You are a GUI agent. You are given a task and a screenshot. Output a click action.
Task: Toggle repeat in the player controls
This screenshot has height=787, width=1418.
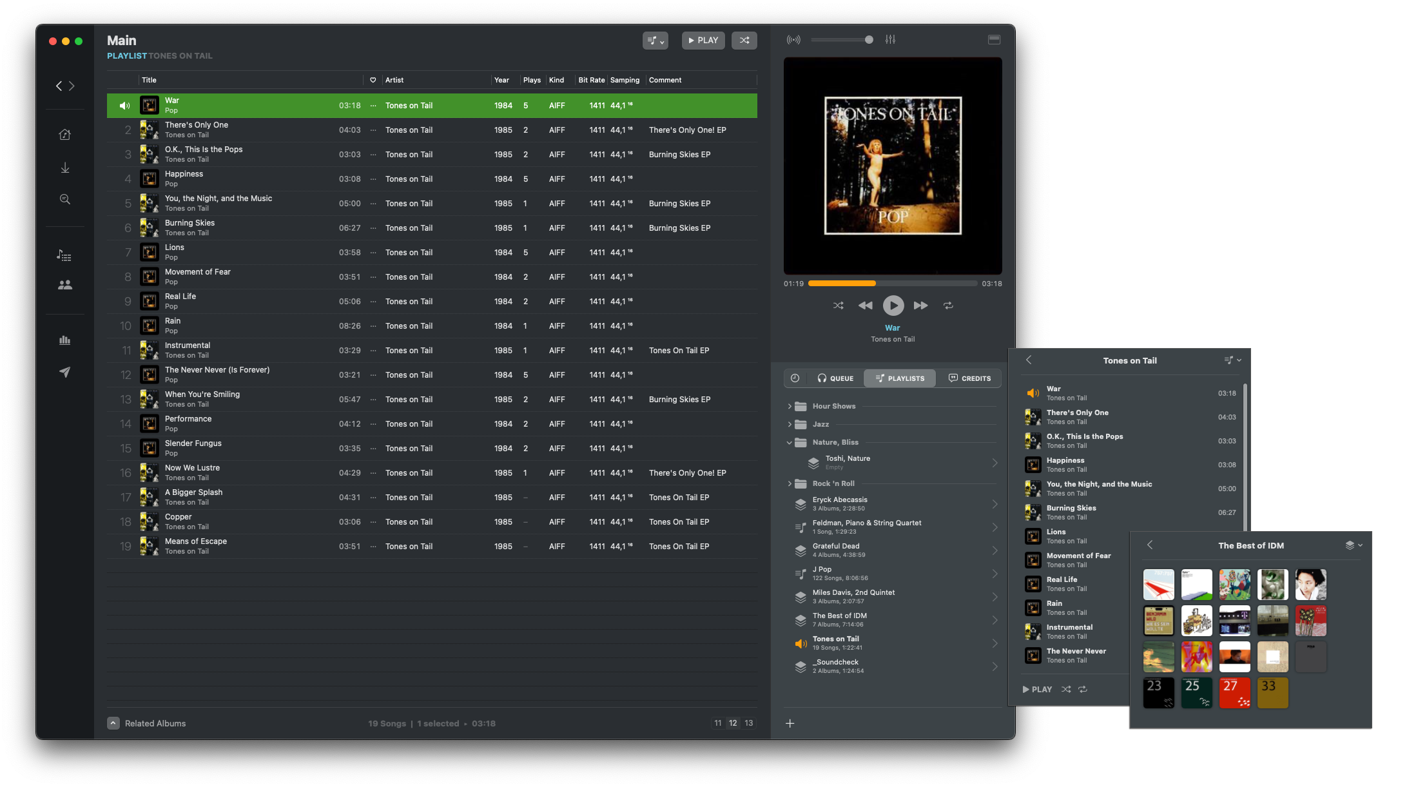click(x=948, y=306)
